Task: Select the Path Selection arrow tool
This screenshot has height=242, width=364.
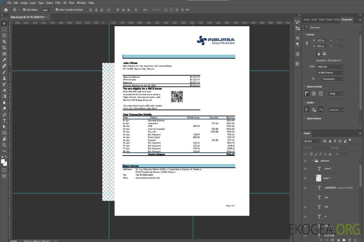Action: pyautogui.click(x=4, y=127)
